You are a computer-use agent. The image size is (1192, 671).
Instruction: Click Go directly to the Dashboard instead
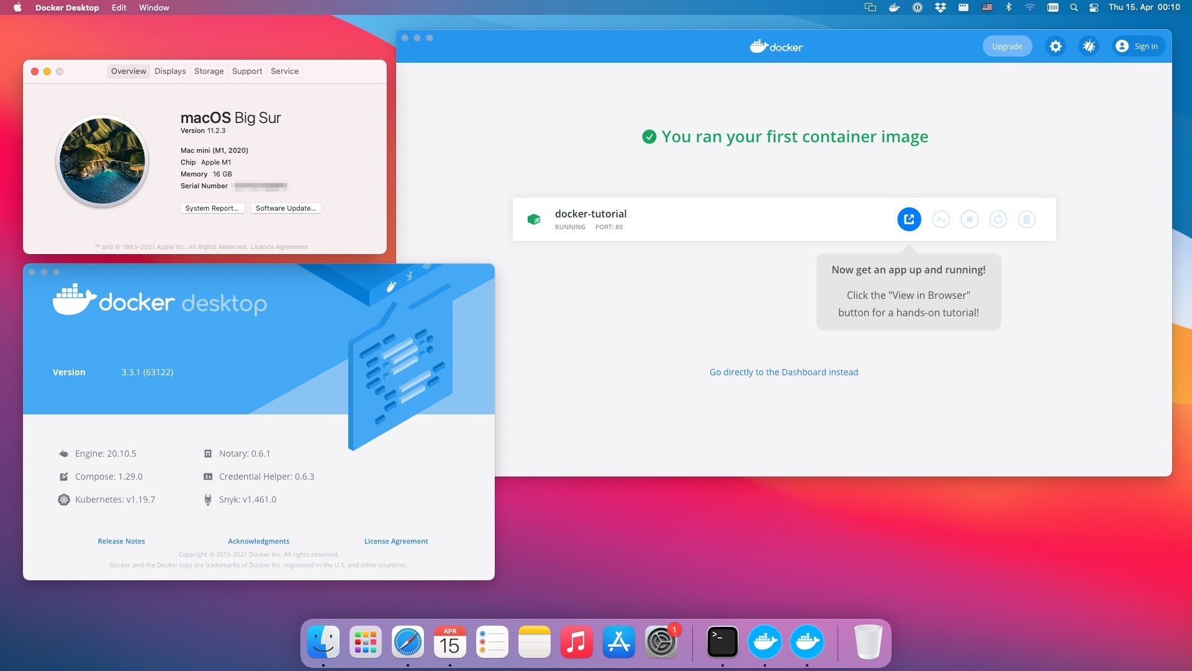click(783, 372)
